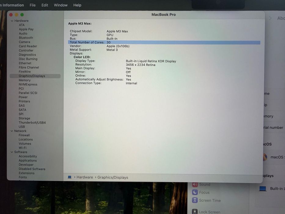
Task: Select USB in the sidebar
Action: [x=22, y=127]
